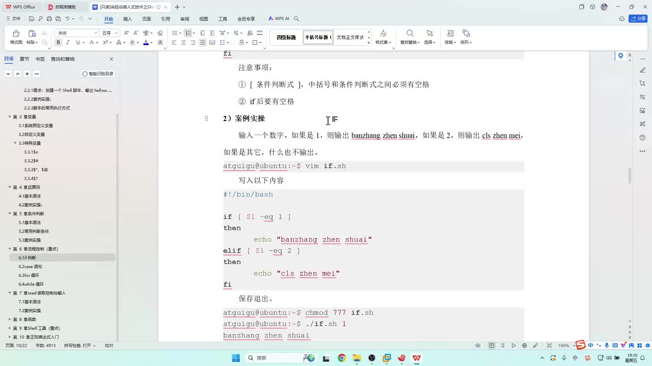The height and width of the screenshot is (366, 652).
Task: Click the Print Preview icon
Action: pyautogui.click(x=58, y=19)
